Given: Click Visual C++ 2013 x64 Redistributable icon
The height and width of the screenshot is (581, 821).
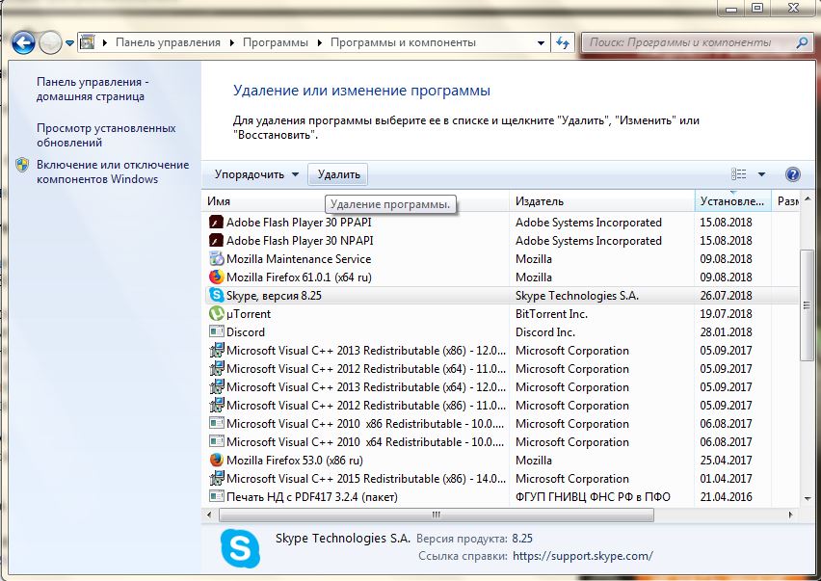Looking at the screenshot, I should tap(216, 386).
